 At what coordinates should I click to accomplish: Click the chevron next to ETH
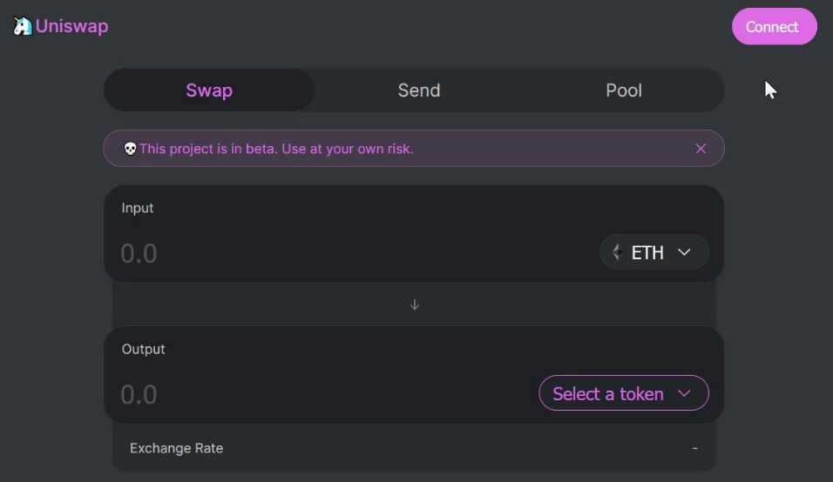pyautogui.click(x=684, y=251)
